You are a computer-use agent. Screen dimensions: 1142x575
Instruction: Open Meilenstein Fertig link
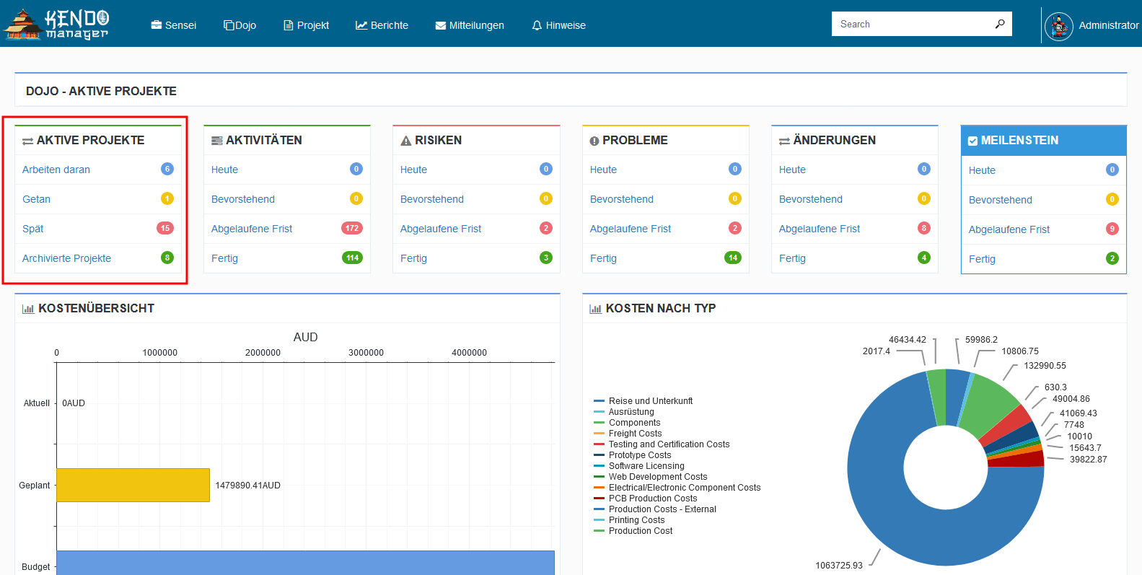[x=982, y=259]
